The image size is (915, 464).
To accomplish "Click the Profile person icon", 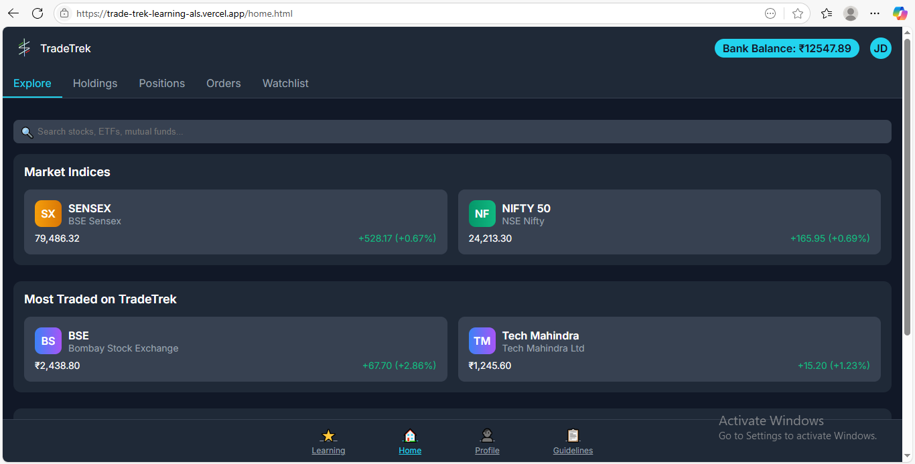I will click(x=487, y=436).
